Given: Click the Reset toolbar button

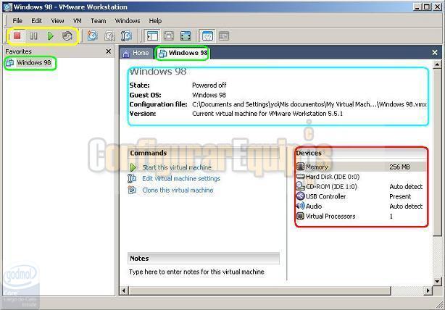Looking at the screenshot, I should 67,36.
